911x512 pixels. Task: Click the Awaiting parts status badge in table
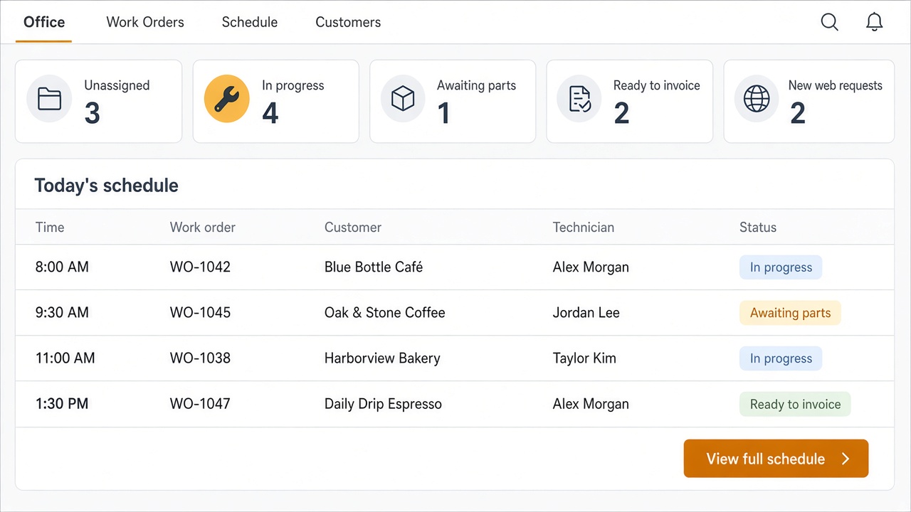point(790,313)
